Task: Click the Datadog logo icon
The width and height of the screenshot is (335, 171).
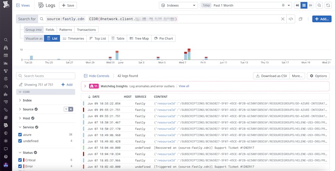Action: point(6,5)
